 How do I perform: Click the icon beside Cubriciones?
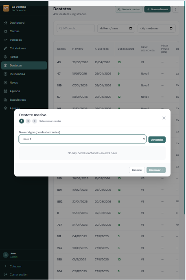(x=6, y=49)
